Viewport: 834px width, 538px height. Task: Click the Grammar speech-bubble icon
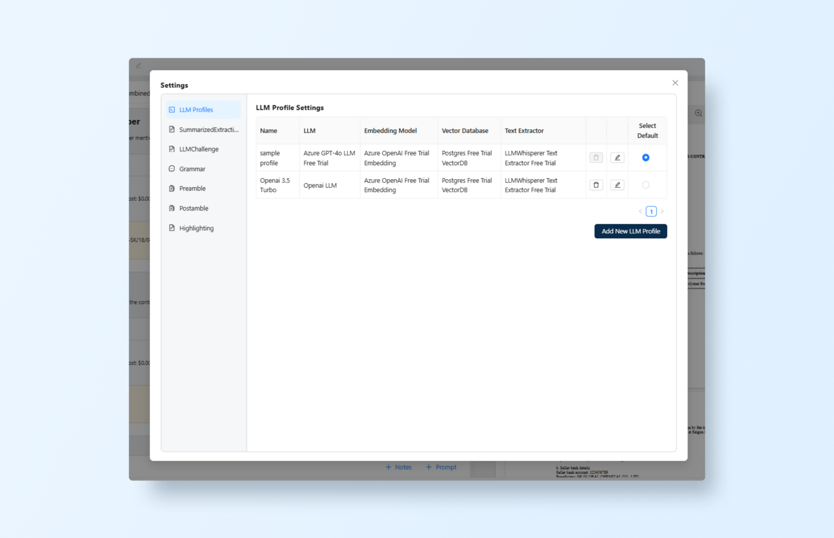[172, 169]
